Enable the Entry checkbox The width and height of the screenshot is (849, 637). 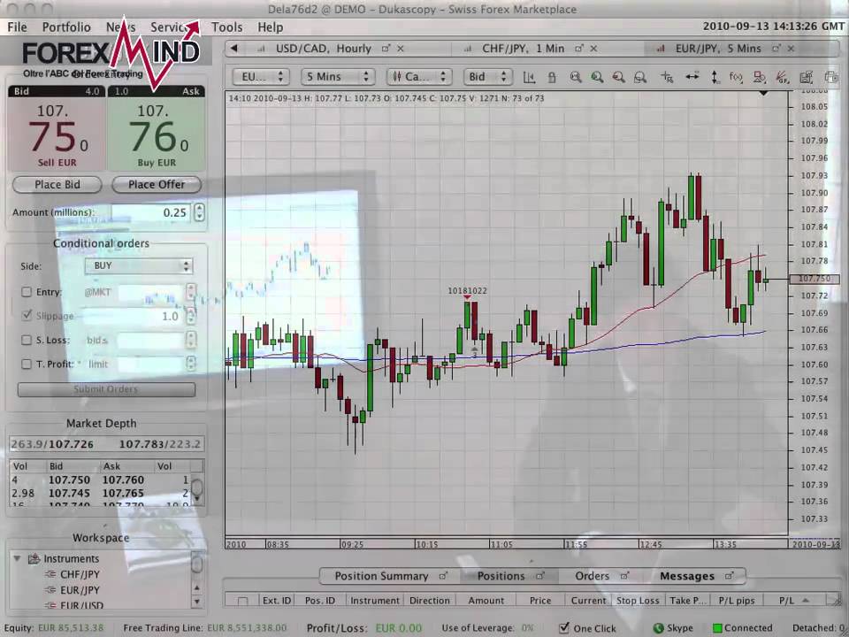(x=26, y=292)
